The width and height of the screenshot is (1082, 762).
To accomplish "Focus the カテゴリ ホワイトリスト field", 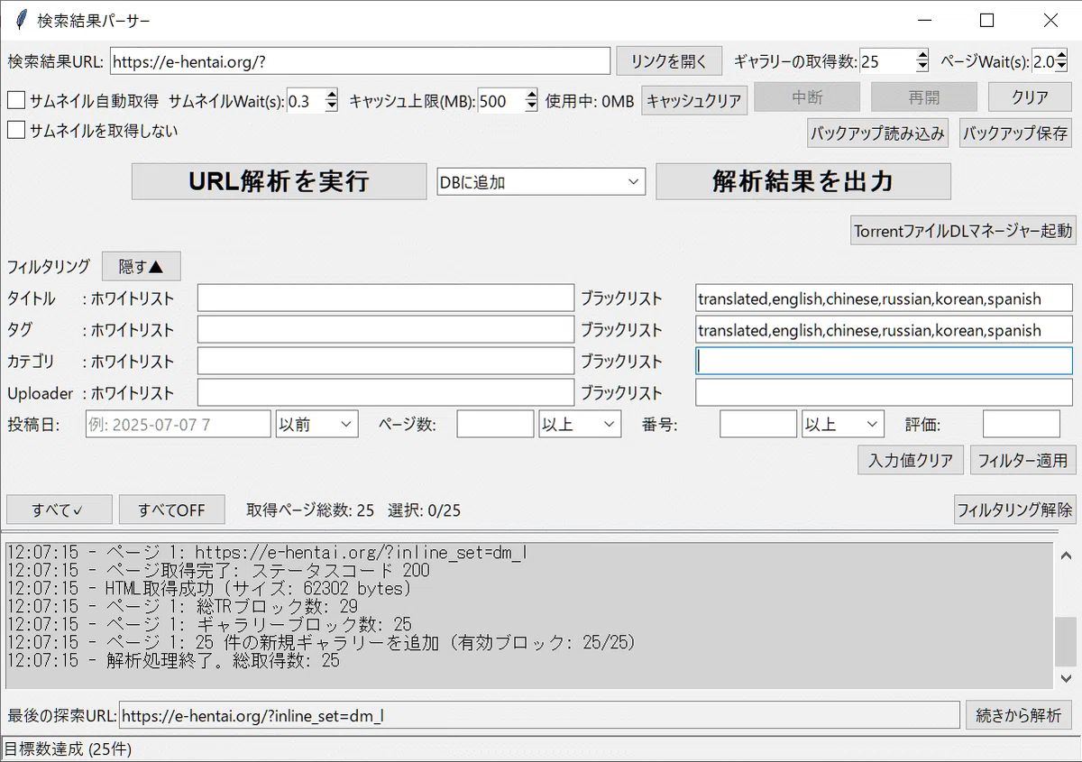I will 386,362.
